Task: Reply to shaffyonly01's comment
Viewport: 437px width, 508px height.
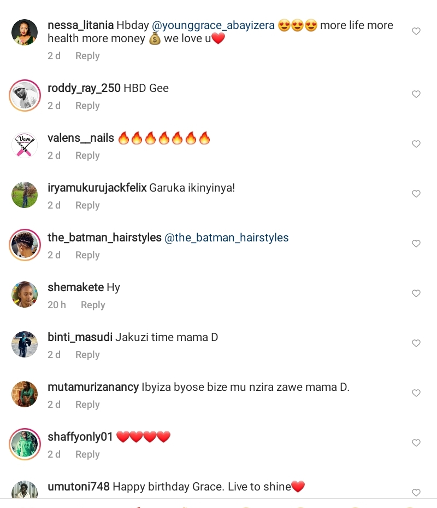Action: [x=87, y=454]
